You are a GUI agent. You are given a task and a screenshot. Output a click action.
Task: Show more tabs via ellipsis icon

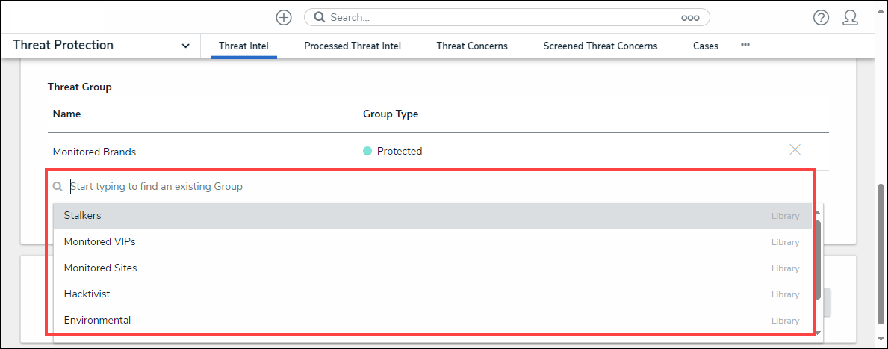pos(745,45)
